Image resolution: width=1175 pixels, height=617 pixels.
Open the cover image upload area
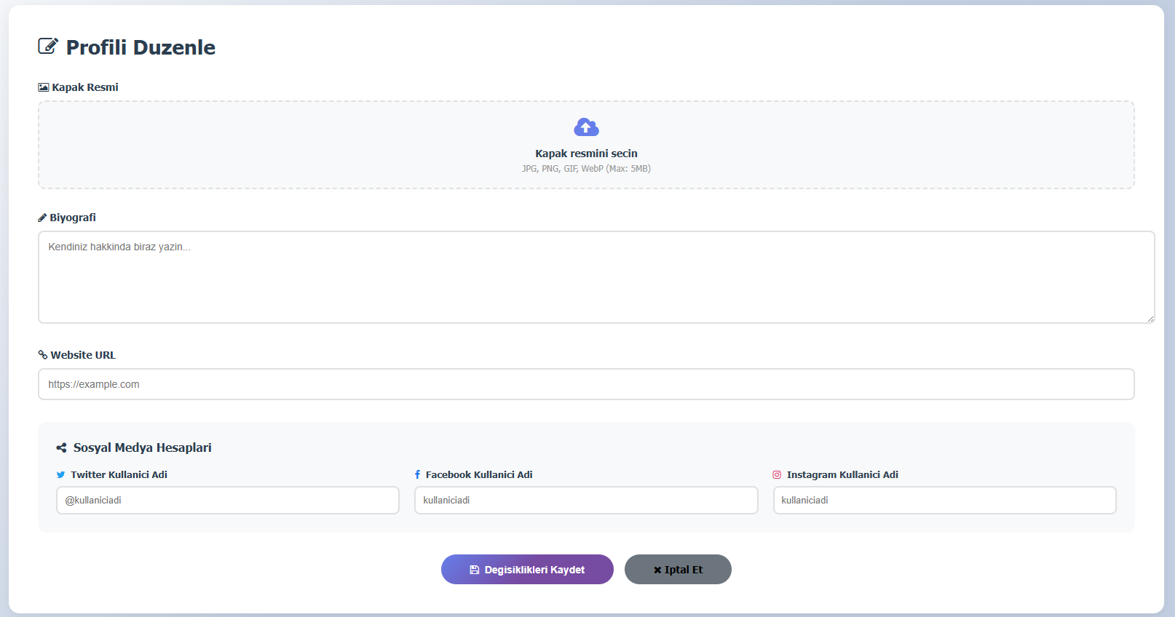tap(586, 145)
